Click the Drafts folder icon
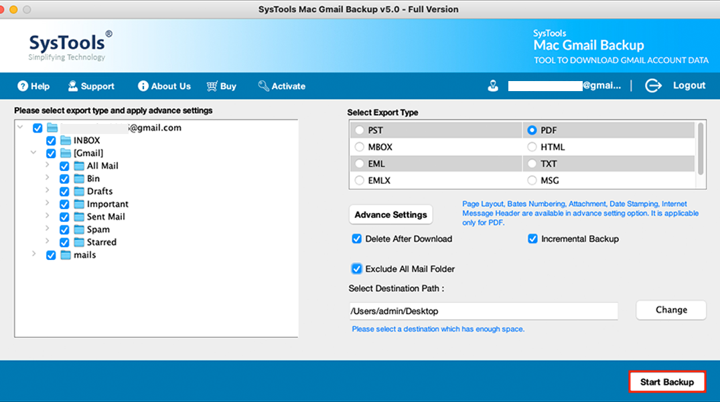 (x=79, y=191)
